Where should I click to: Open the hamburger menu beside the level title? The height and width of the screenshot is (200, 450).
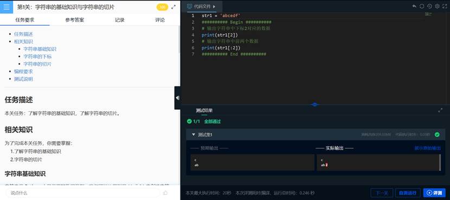[x=7, y=6]
